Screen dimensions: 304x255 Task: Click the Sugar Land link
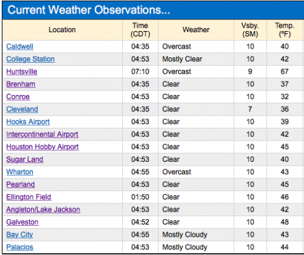(x=25, y=159)
